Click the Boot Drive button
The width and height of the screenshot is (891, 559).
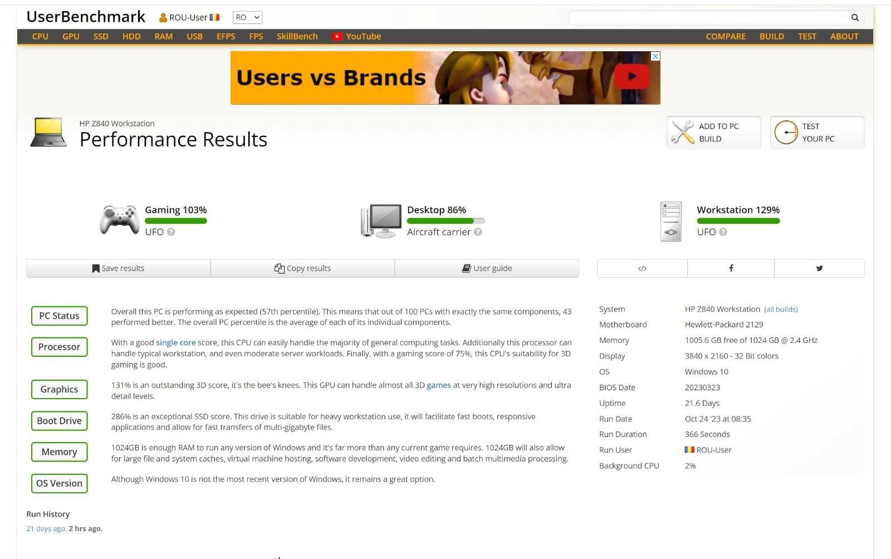tap(59, 421)
